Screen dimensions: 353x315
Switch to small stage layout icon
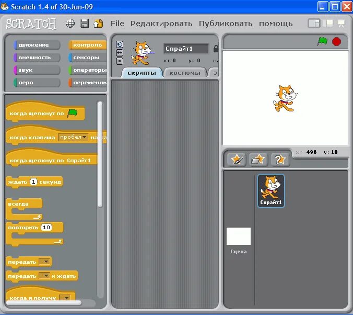coord(314,24)
